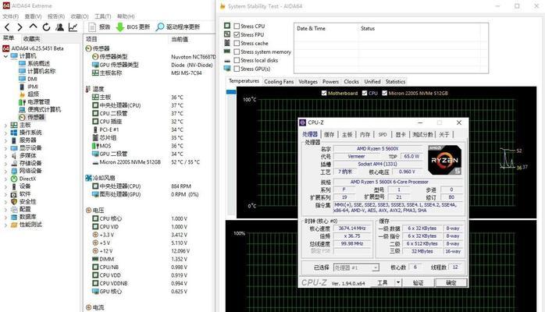
Task: Refresh the AIDA64 sensor page
Action: [x=46, y=27]
